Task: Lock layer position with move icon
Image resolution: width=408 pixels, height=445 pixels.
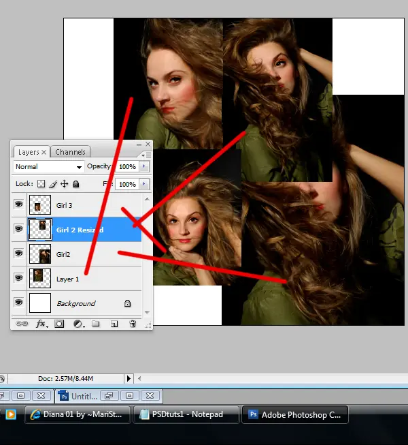Action: [64, 184]
